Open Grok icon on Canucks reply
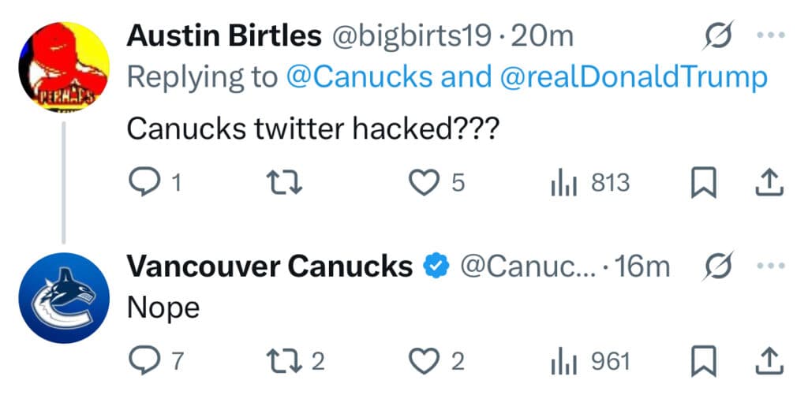This screenshot has width=808, height=395. pyautogui.click(x=720, y=266)
